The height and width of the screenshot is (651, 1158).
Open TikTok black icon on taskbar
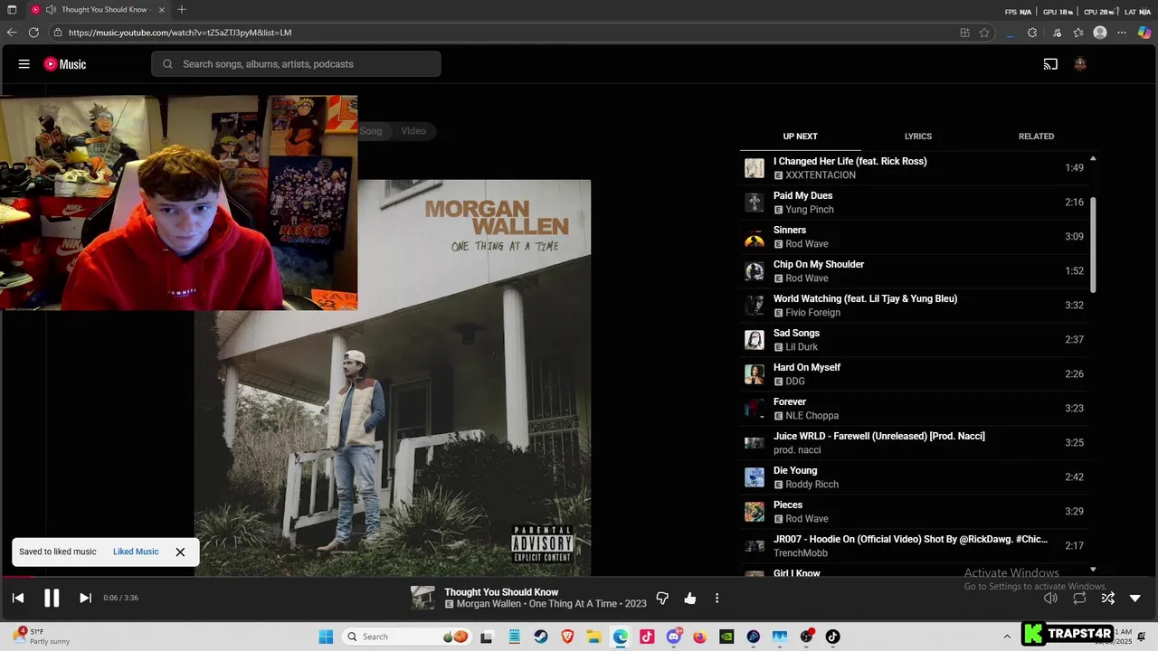coord(832,637)
